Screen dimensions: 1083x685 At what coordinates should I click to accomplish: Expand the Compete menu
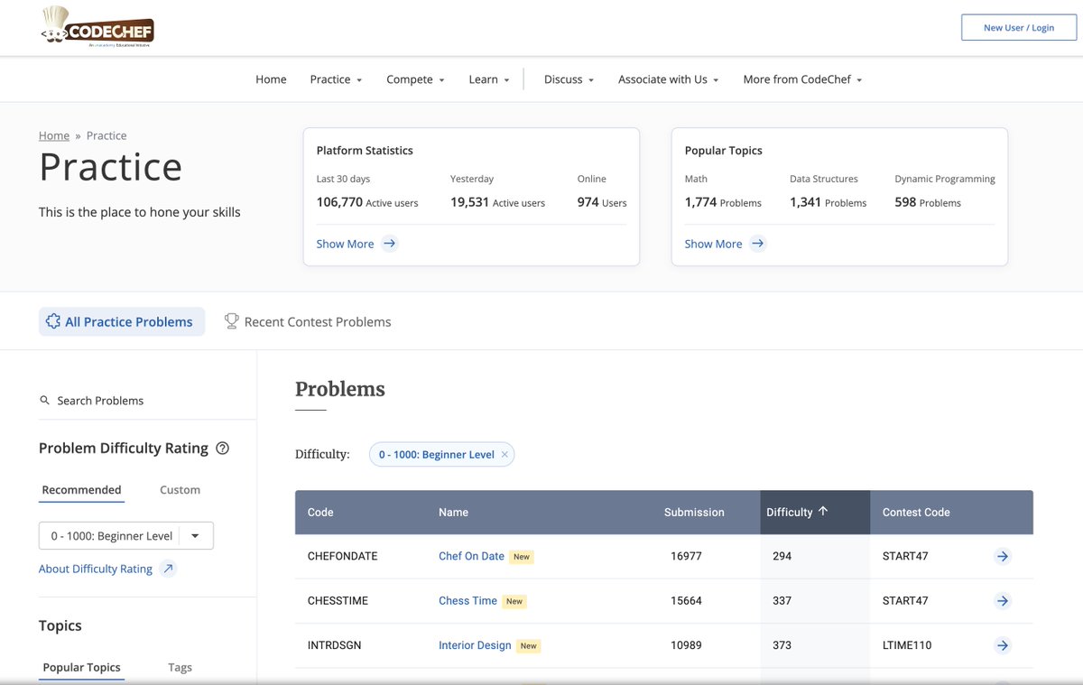415,79
